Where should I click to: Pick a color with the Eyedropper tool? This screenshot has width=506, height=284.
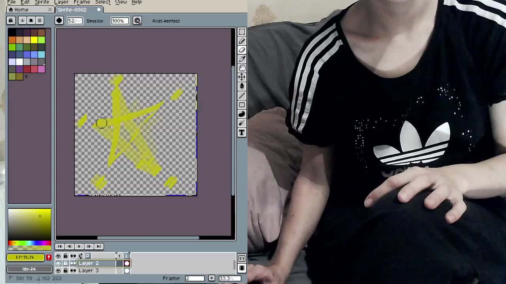[x=242, y=59]
